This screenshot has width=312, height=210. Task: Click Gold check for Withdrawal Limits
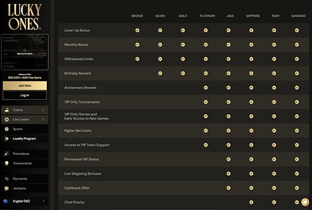(183, 59)
